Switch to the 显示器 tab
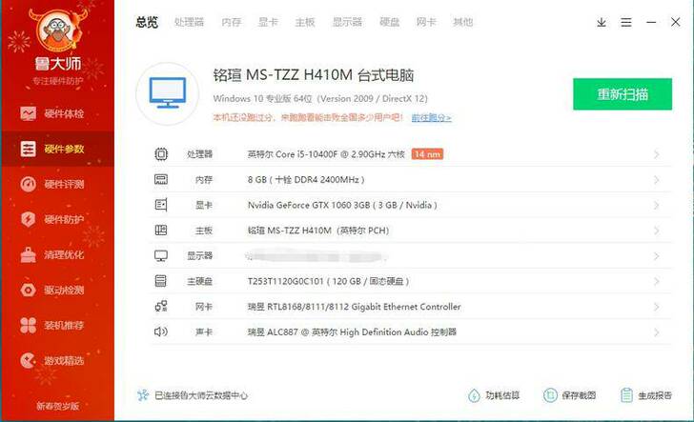The height and width of the screenshot is (422, 694). click(347, 22)
